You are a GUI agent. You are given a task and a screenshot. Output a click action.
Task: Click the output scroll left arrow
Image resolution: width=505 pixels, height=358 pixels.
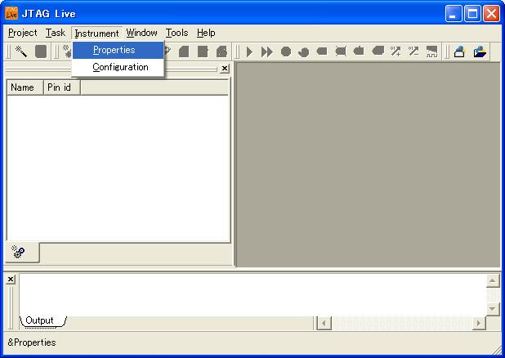(x=324, y=323)
